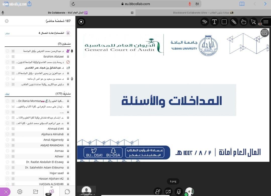Open the Chat panel bubble
Screen dimensions: 271x196
(67, 191)
